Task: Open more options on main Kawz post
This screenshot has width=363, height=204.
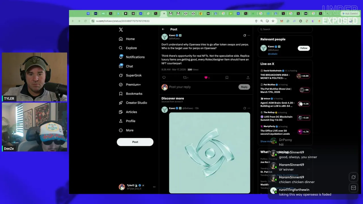Action: pos(249,35)
